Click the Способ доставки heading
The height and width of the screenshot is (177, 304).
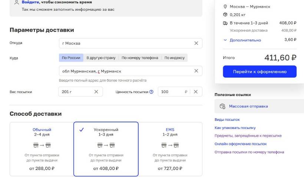[x=36, y=114]
